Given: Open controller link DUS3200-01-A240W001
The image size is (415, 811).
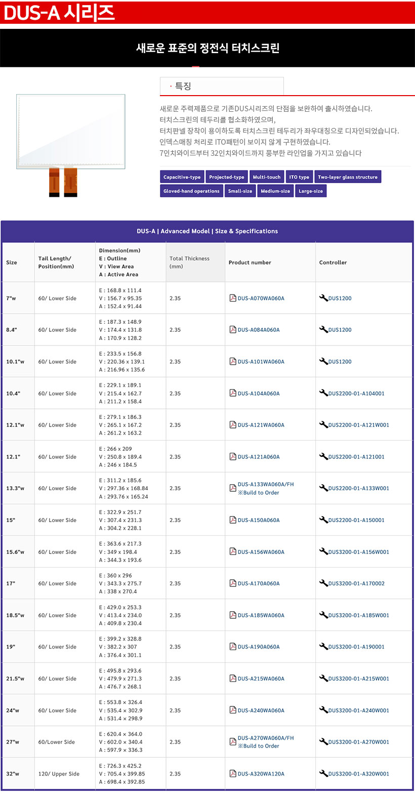Looking at the screenshot, I should point(359,711).
